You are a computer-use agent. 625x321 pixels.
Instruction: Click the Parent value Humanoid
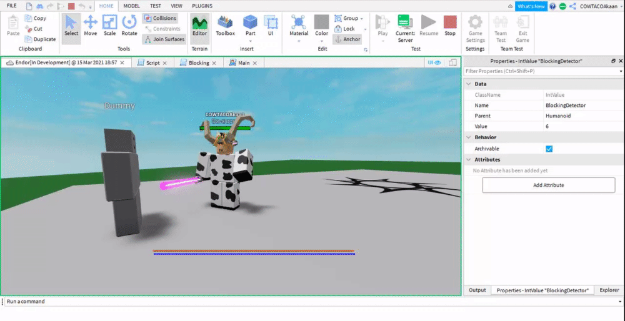pos(558,116)
